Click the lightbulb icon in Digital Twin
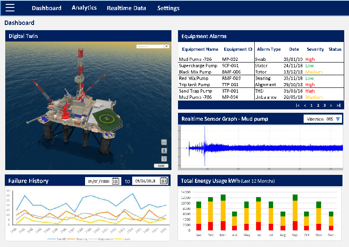 click(x=164, y=159)
